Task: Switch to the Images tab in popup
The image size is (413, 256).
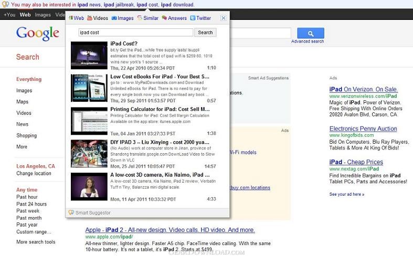Action: (x=122, y=18)
